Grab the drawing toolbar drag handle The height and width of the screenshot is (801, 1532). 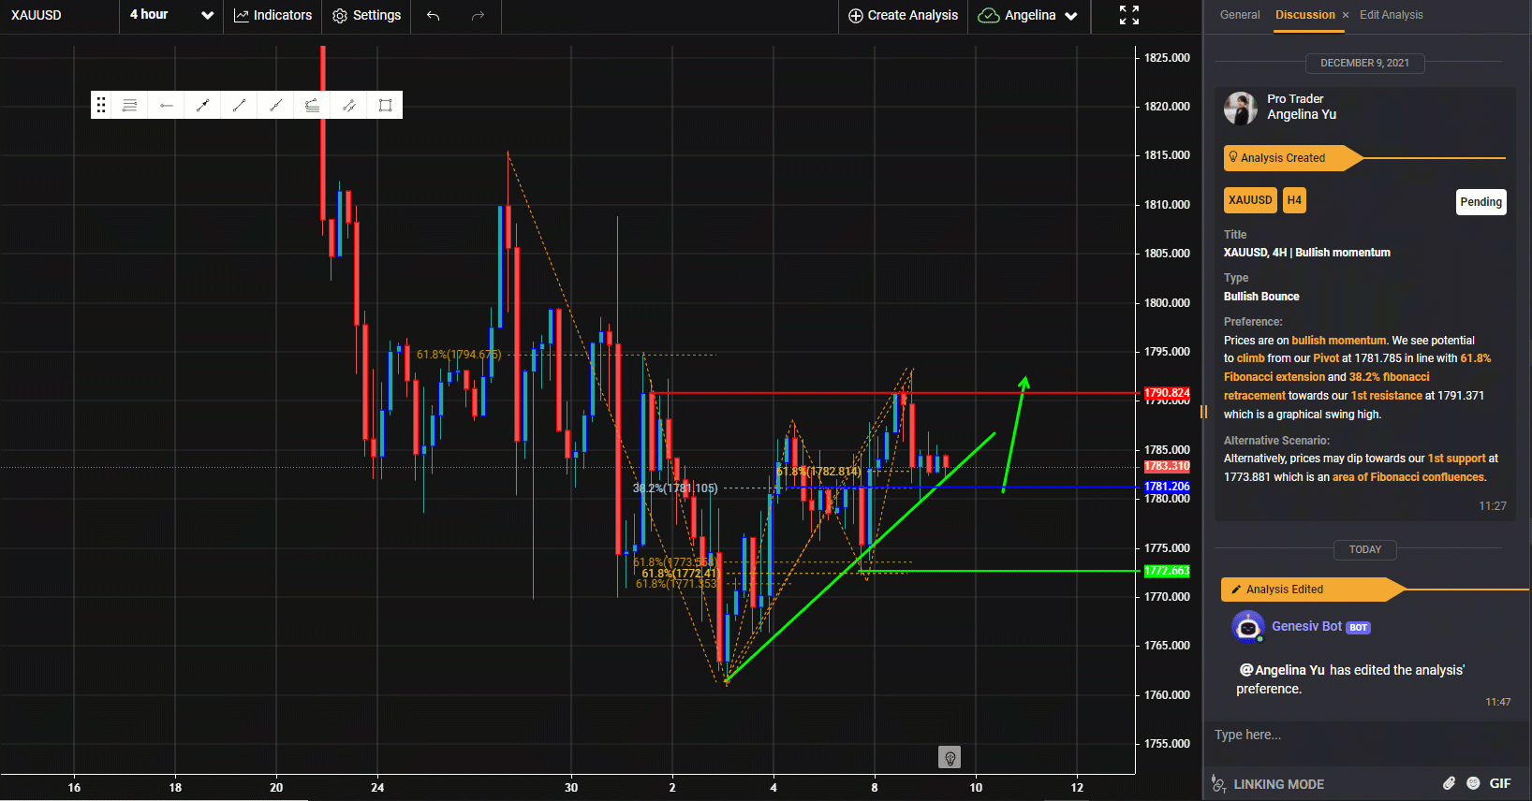[x=101, y=105]
